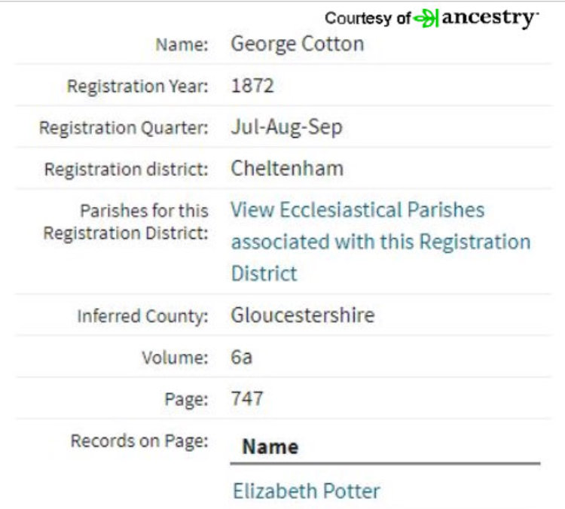Viewport: 565px width, 509px height.
Task: Select the George Cotton name value
Action: [298, 44]
